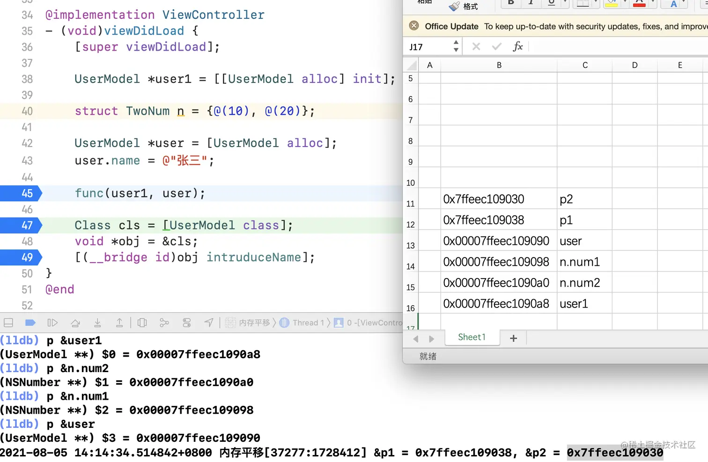Select row 14 header in Excel
The width and height of the screenshot is (708, 462).
[x=411, y=262]
